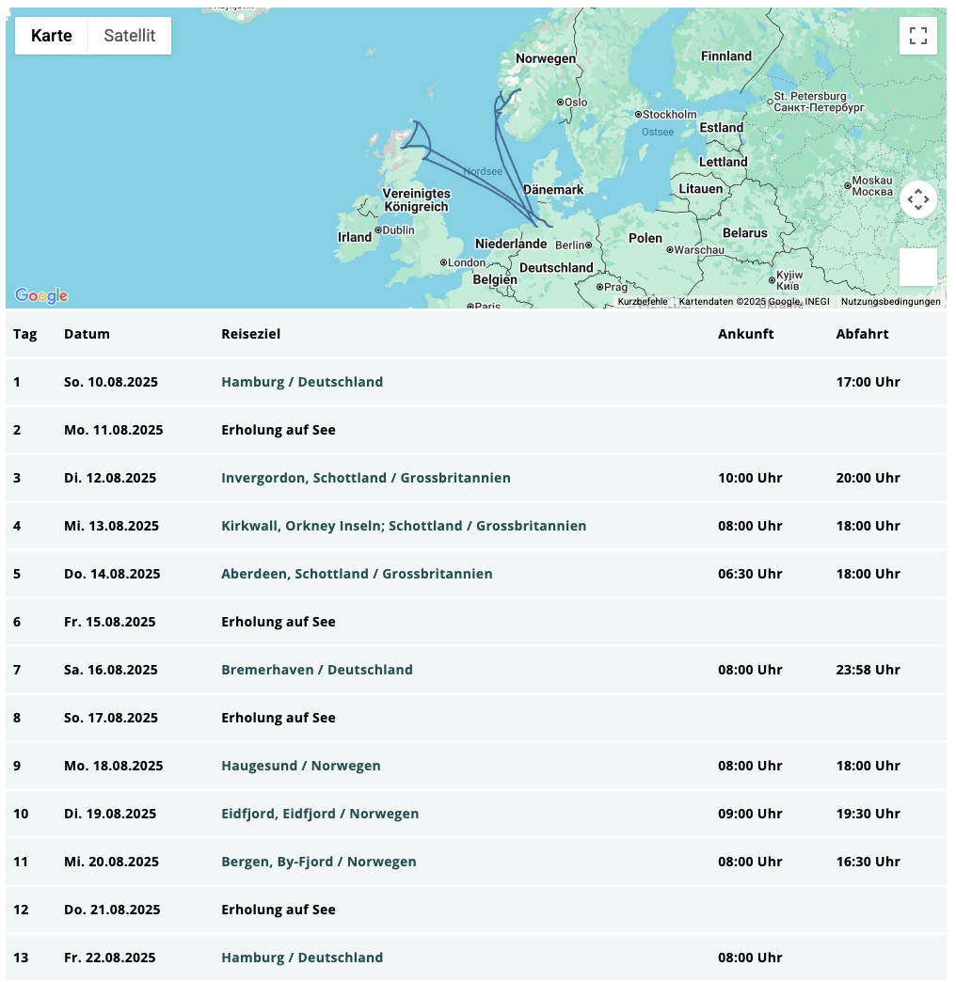Select date Di. 12.08.2025
956x982 pixels.
[110, 478]
